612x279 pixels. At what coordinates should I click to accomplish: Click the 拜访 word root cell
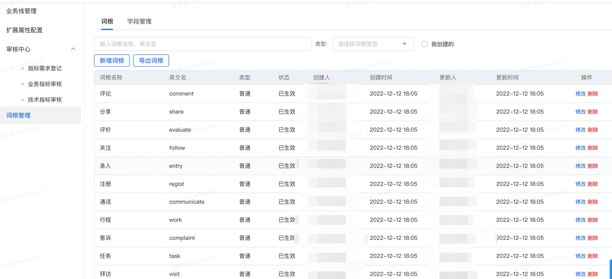point(105,274)
